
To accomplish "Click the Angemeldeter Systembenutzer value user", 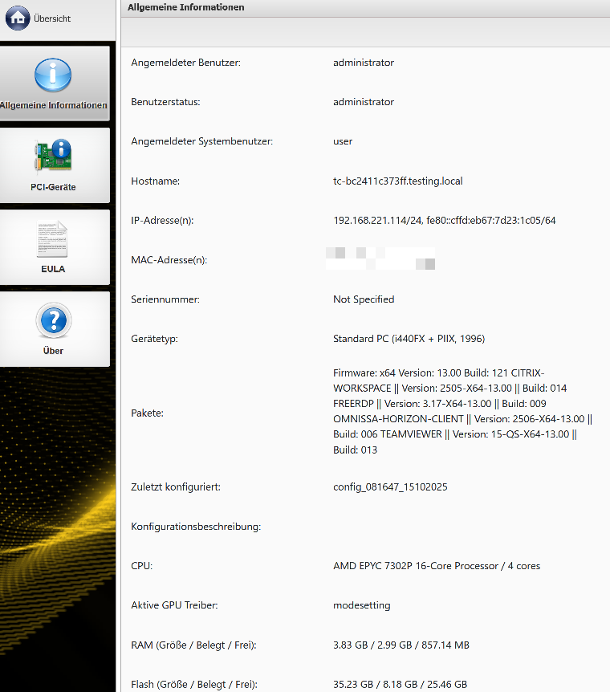I will (343, 141).
